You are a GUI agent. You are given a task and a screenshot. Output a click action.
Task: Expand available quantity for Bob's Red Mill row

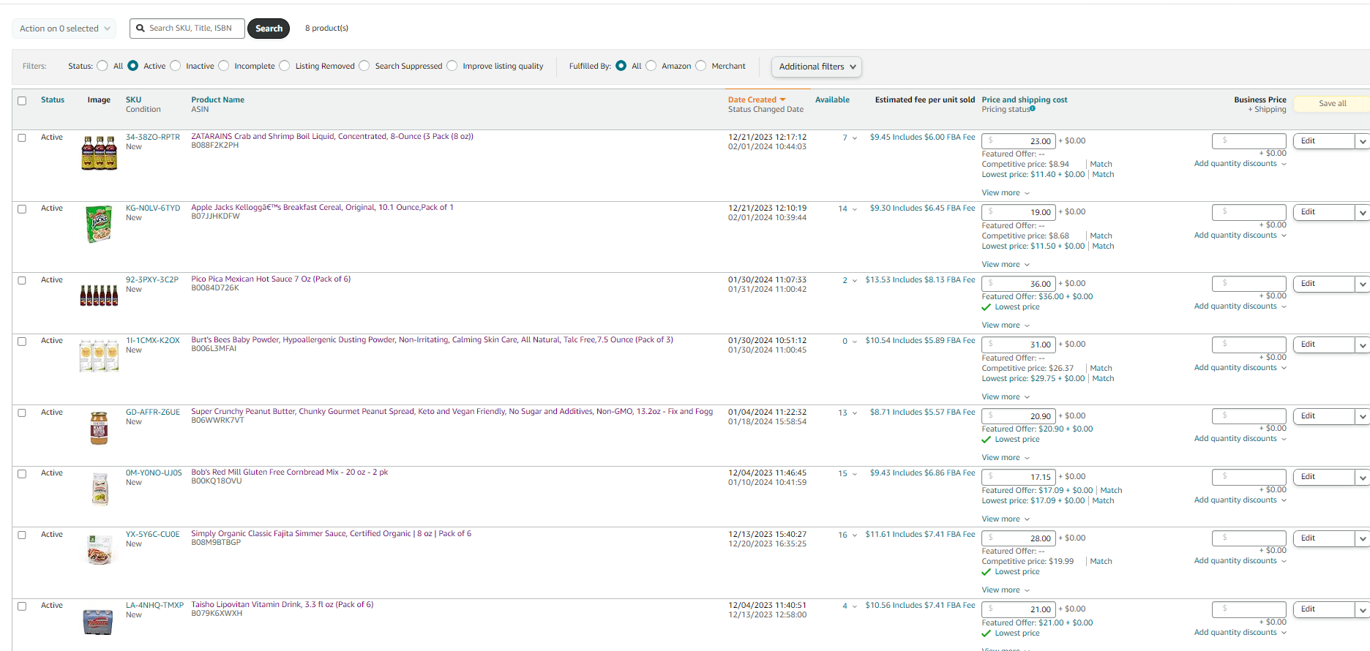coord(854,474)
